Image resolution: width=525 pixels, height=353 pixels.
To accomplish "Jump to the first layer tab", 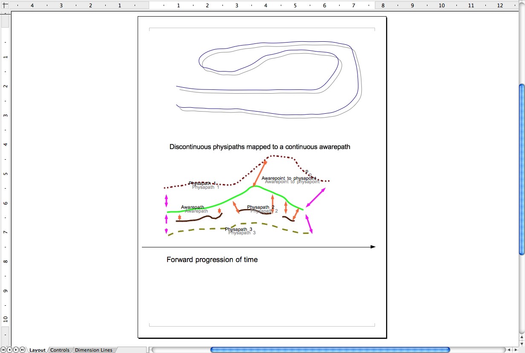I will [3, 350].
